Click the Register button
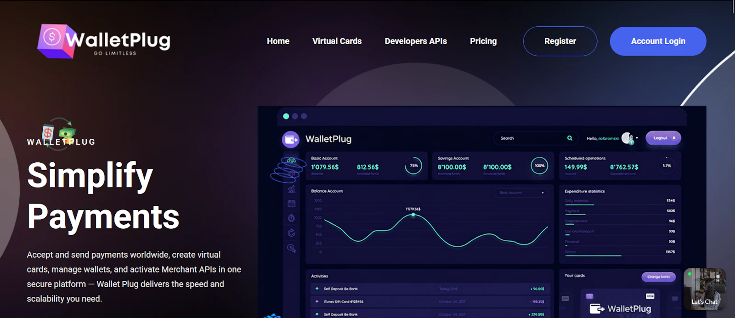The image size is (735, 318). pyautogui.click(x=560, y=41)
